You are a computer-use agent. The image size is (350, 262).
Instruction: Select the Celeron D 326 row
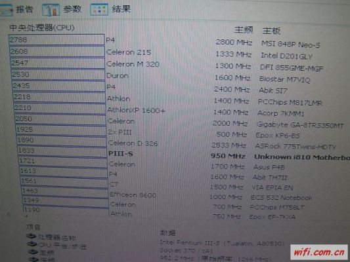(177, 144)
